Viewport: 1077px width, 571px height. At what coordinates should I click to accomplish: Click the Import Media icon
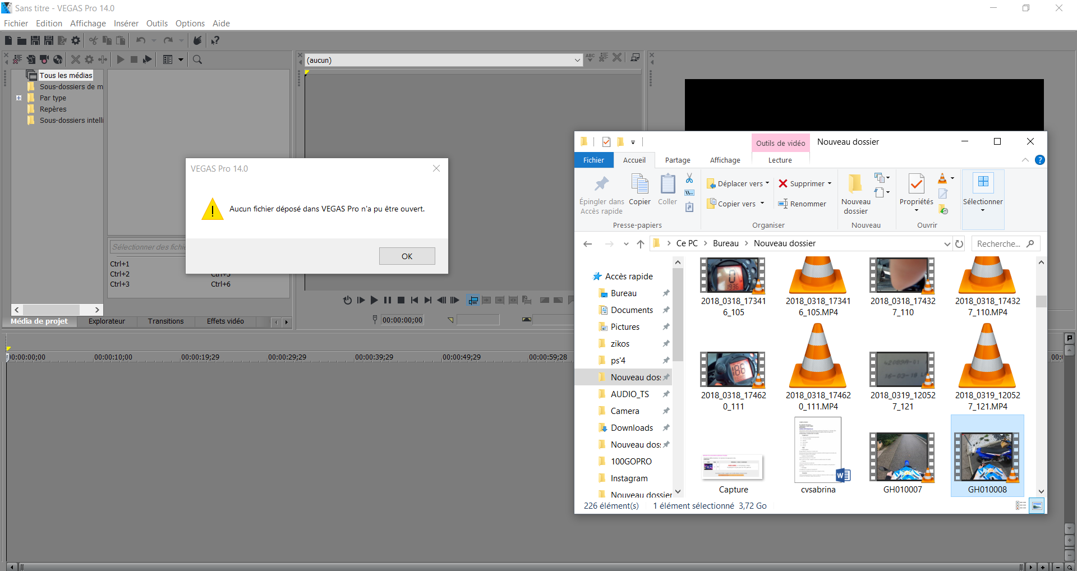coord(31,59)
